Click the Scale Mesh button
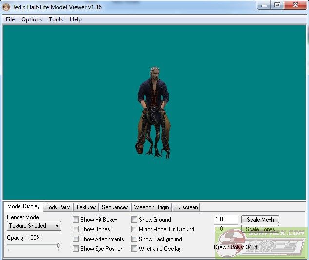 pos(260,219)
